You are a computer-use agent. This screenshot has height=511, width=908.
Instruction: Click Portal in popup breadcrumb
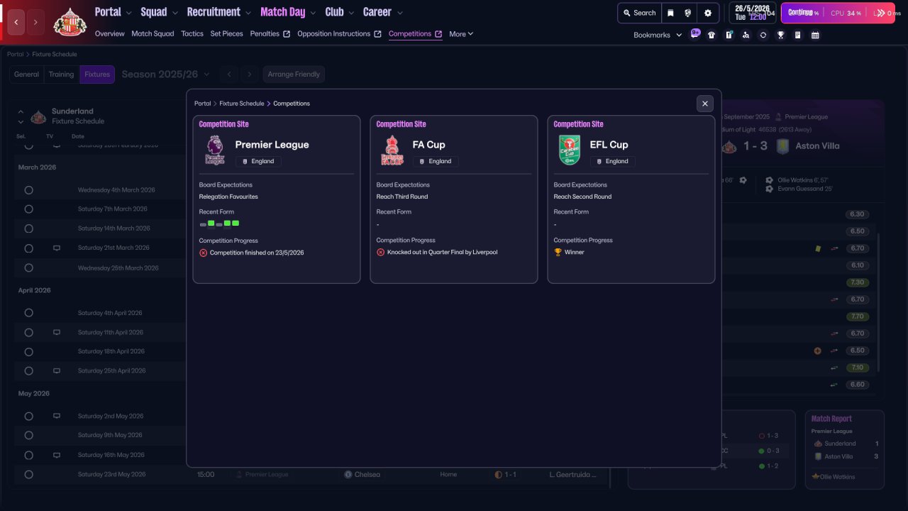coord(203,104)
